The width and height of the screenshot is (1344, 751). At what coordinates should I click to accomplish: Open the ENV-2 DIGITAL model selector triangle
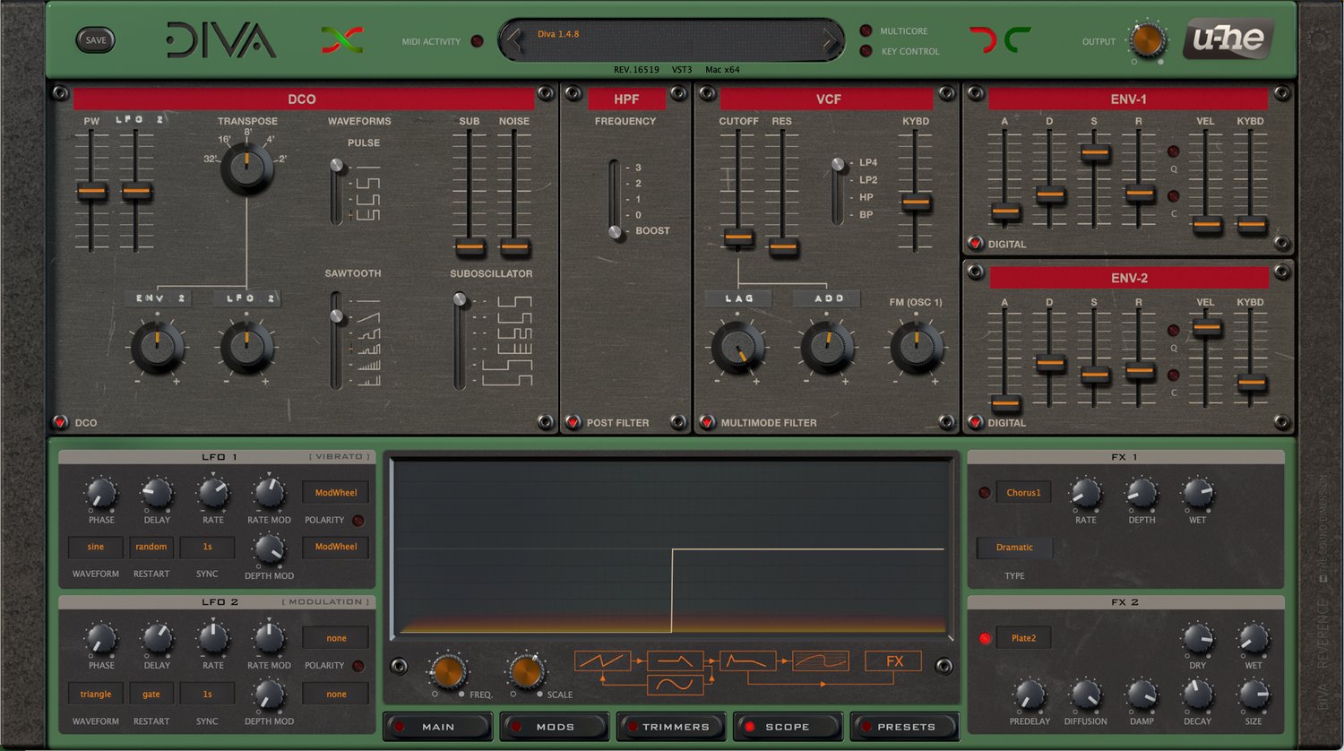pyautogui.click(x=975, y=422)
